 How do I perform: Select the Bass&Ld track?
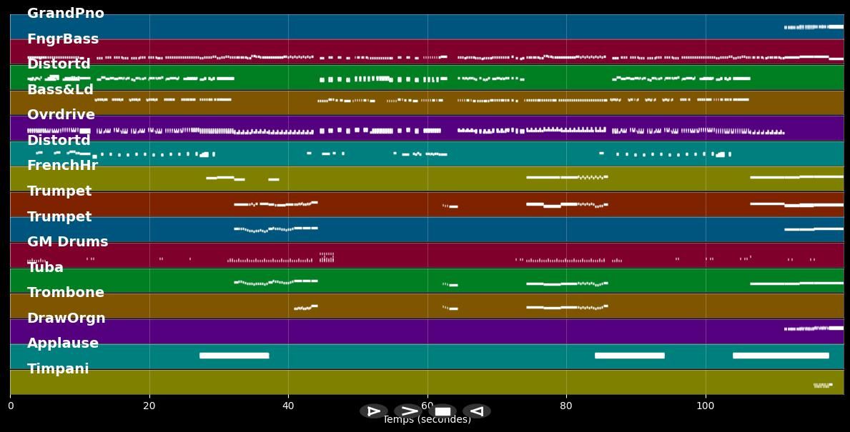coord(60,89)
